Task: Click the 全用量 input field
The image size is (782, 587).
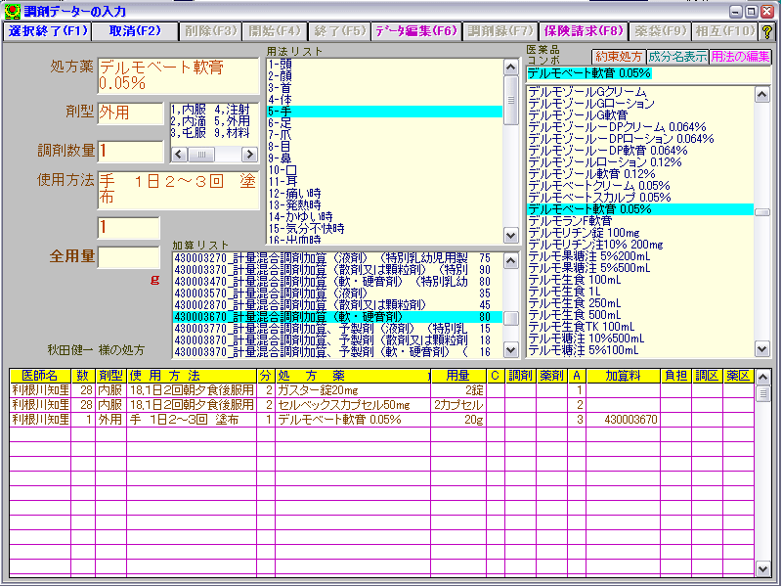Action: 129,257
